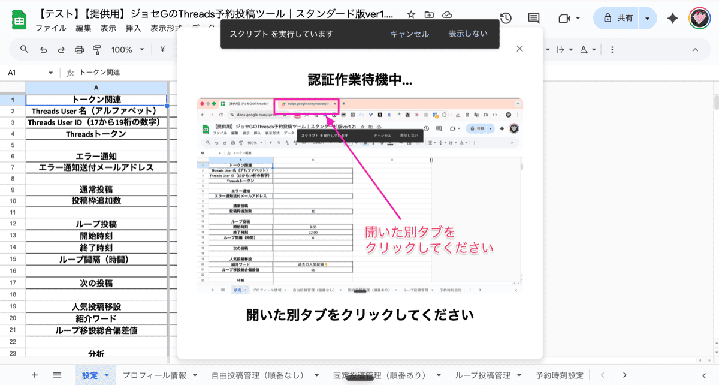719x385 pixels.
Task: Open the 表示形式 menu
Action: (167, 28)
